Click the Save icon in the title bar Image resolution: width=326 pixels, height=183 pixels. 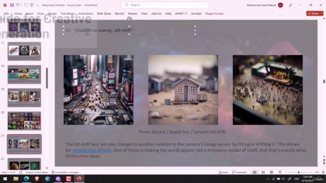pos(12,5)
